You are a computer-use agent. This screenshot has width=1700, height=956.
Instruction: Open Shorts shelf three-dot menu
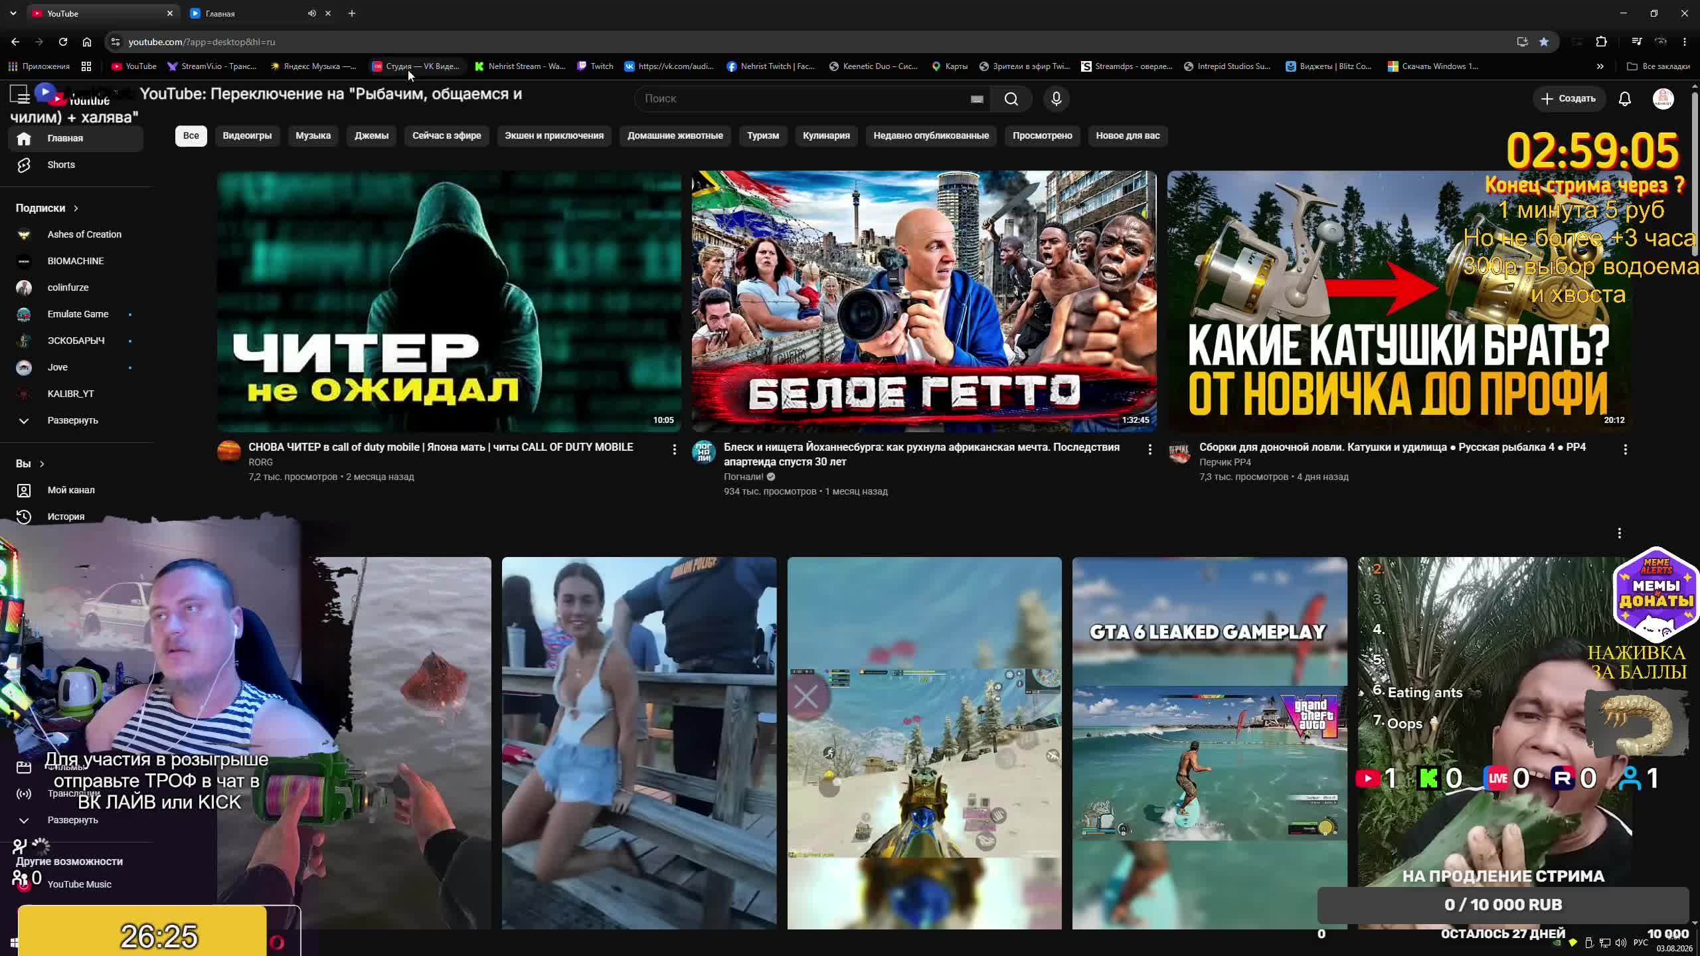point(1620,533)
